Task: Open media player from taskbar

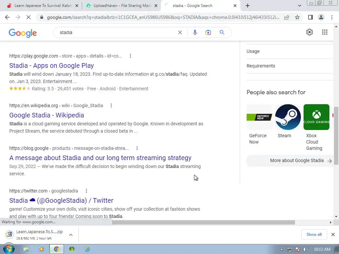Action: (x=41, y=249)
